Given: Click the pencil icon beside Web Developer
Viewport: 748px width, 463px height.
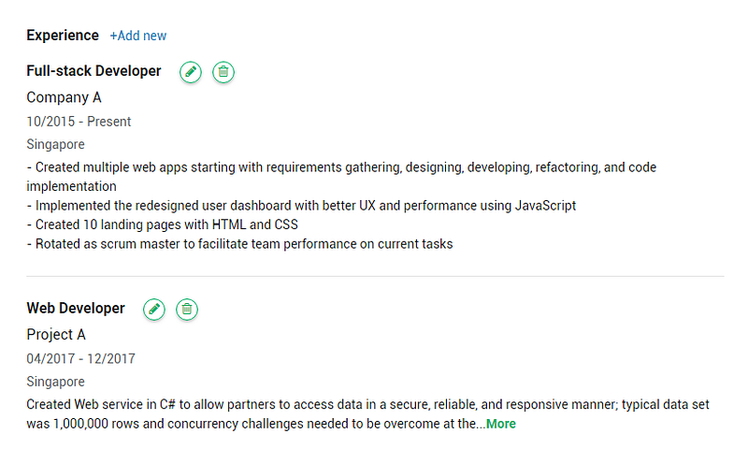Looking at the screenshot, I should (x=154, y=310).
